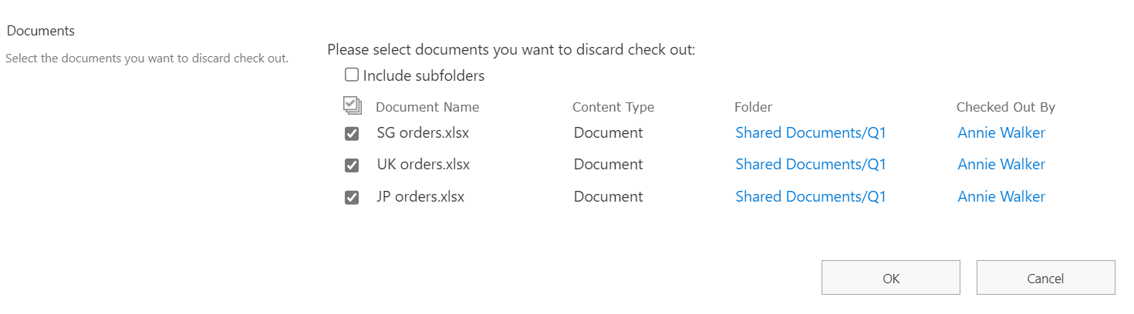This screenshot has height=314, width=1134.
Task: Open Shared Documents/Q1 link for JP orders
Action: pyautogui.click(x=810, y=197)
